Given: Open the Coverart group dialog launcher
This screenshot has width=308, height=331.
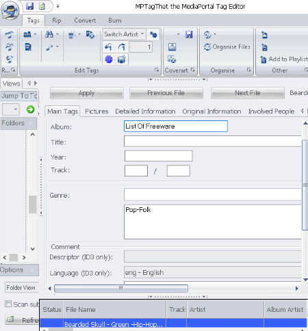Looking at the screenshot, I should coord(193,70).
